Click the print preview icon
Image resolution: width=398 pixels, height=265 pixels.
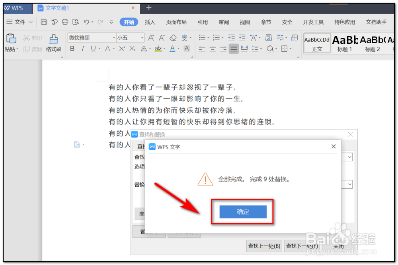(x=76, y=22)
